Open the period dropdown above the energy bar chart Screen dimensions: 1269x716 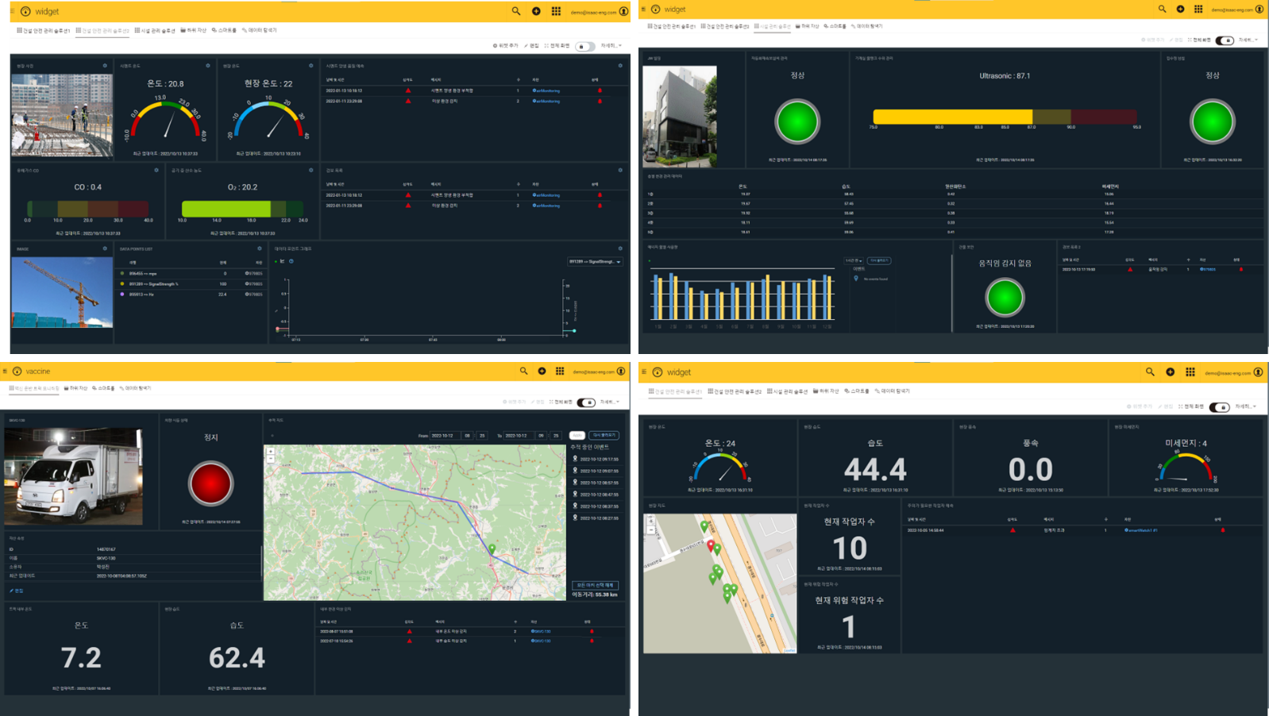[x=854, y=260]
